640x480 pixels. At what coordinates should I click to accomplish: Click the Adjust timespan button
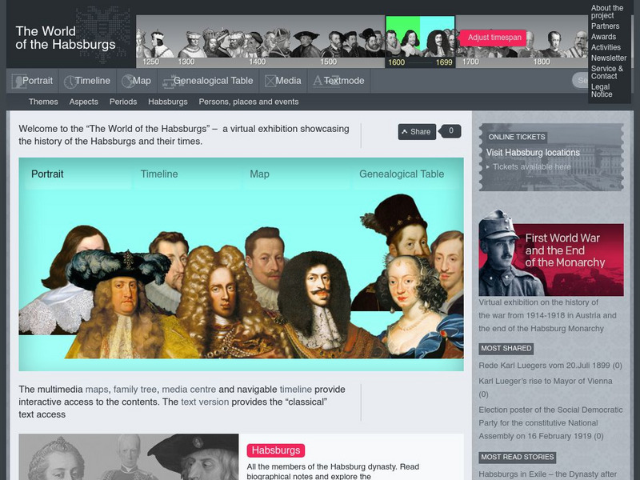[494, 38]
